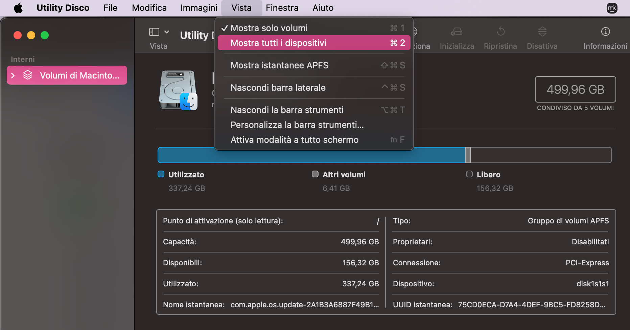Screen dimensions: 630x330
Task: Expand the Volumi di Macinto... sidebar item
Action: [x=13, y=75]
